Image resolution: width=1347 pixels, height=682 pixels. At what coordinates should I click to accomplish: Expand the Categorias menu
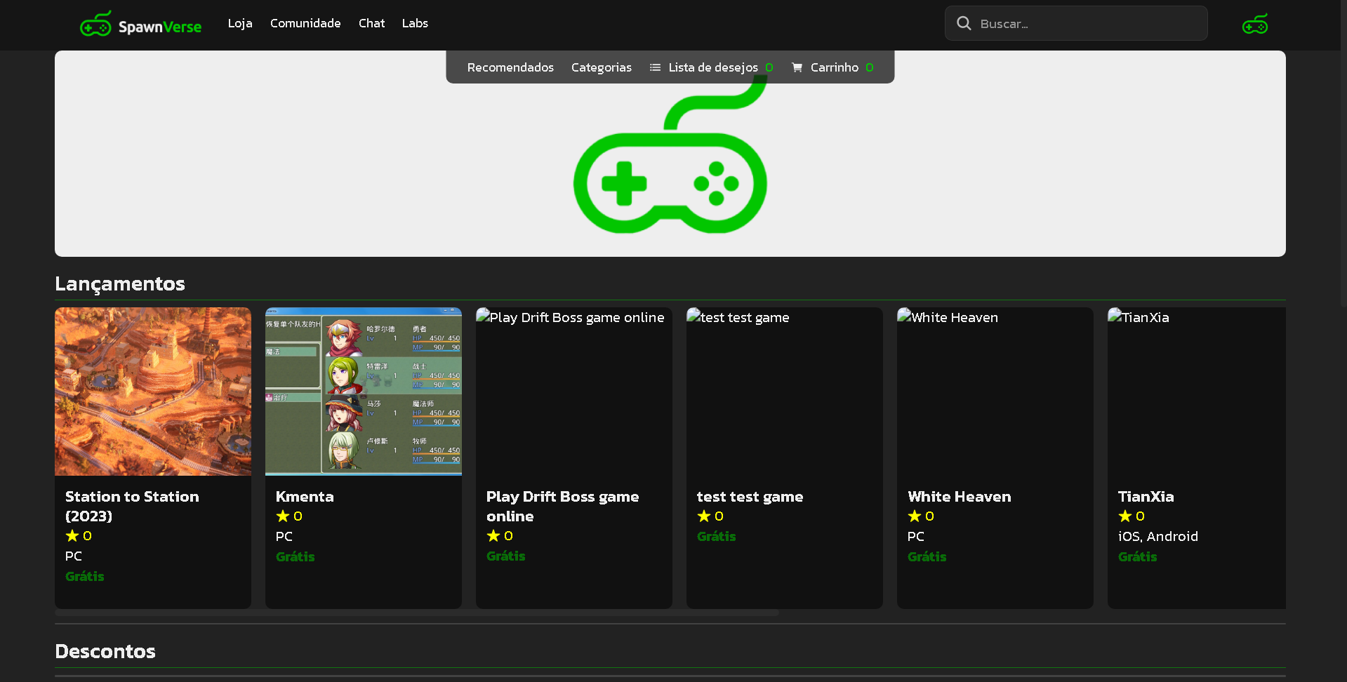click(x=601, y=67)
